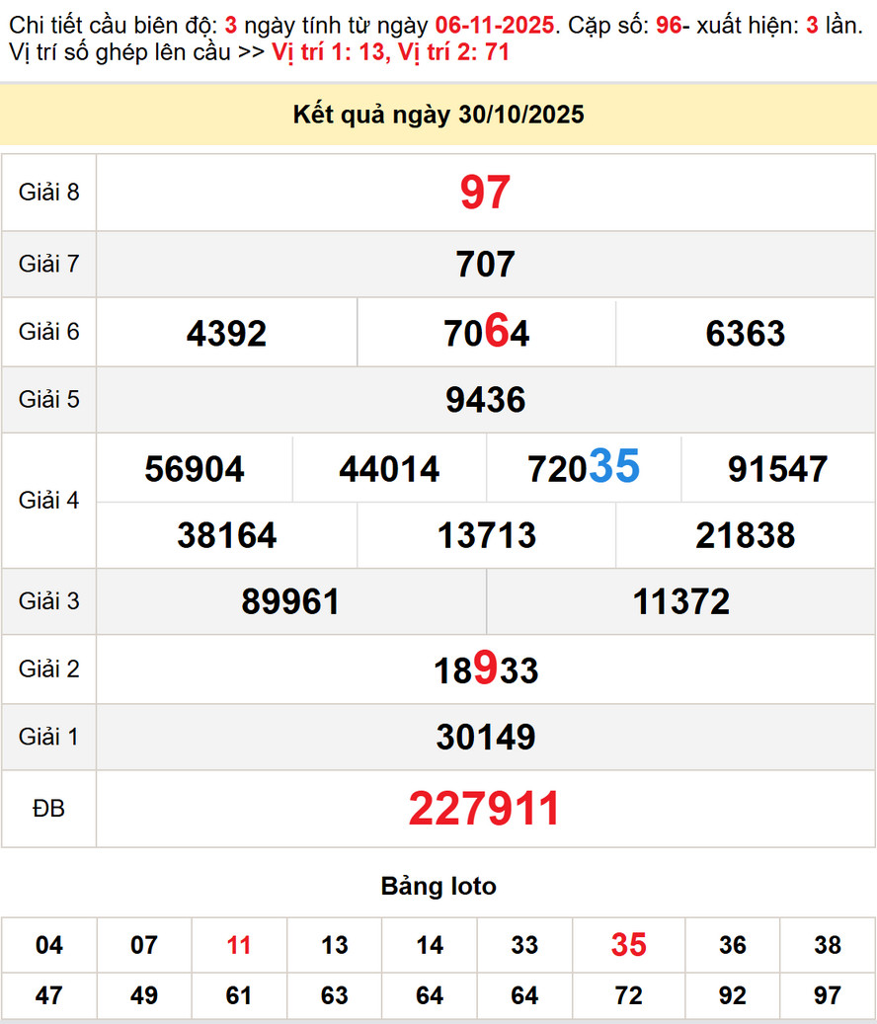Image resolution: width=877 pixels, height=1024 pixels.
Task: Click Giải 6 number 6363
Action: [x=745, y=334]
